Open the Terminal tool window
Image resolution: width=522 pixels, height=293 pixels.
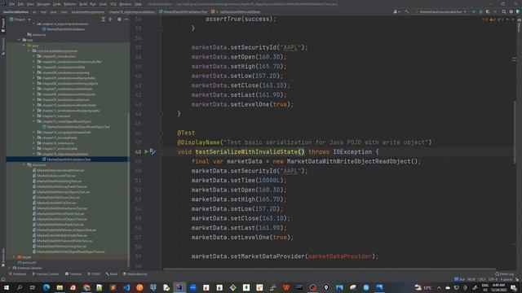pos(73,274)
